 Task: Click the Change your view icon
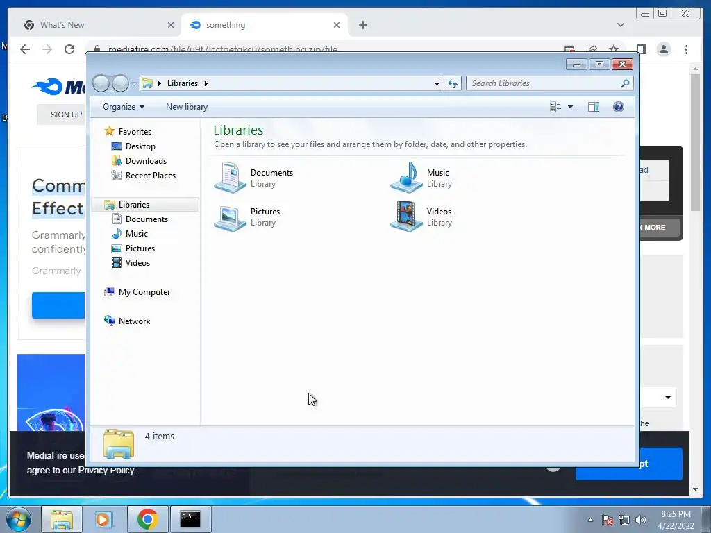pos(555,107)
